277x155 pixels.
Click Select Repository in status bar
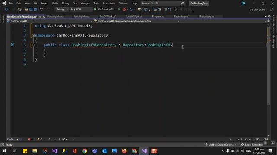click(252, 145)
